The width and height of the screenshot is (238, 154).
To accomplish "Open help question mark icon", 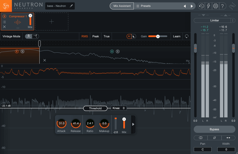I will point(222,6).
